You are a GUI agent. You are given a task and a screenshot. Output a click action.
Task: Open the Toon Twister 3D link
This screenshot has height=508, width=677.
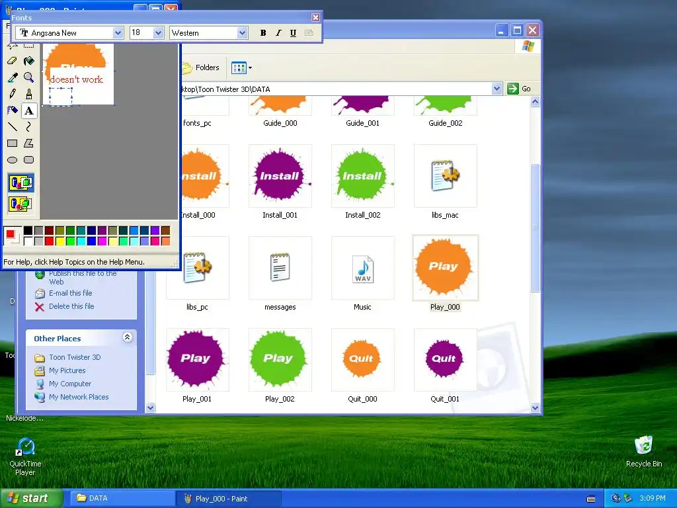75,357
